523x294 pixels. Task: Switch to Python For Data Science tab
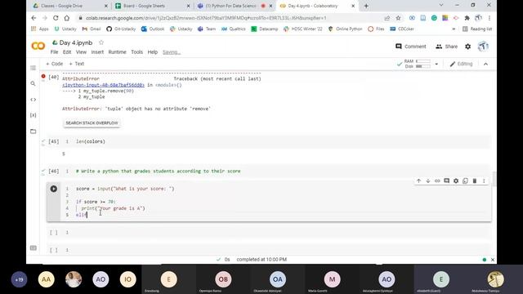pos(234,6)
